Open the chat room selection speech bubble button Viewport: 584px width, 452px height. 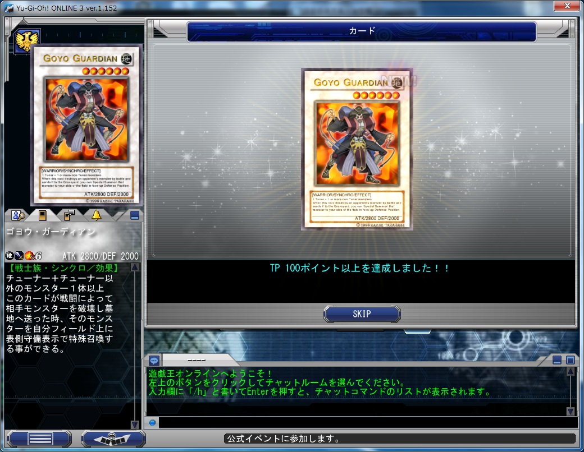(x=154, y=360)
